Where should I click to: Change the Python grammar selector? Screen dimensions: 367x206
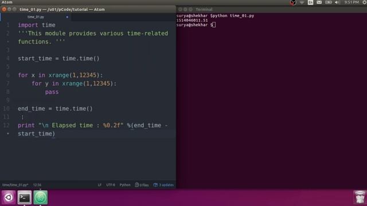click(x=125, y=185)
